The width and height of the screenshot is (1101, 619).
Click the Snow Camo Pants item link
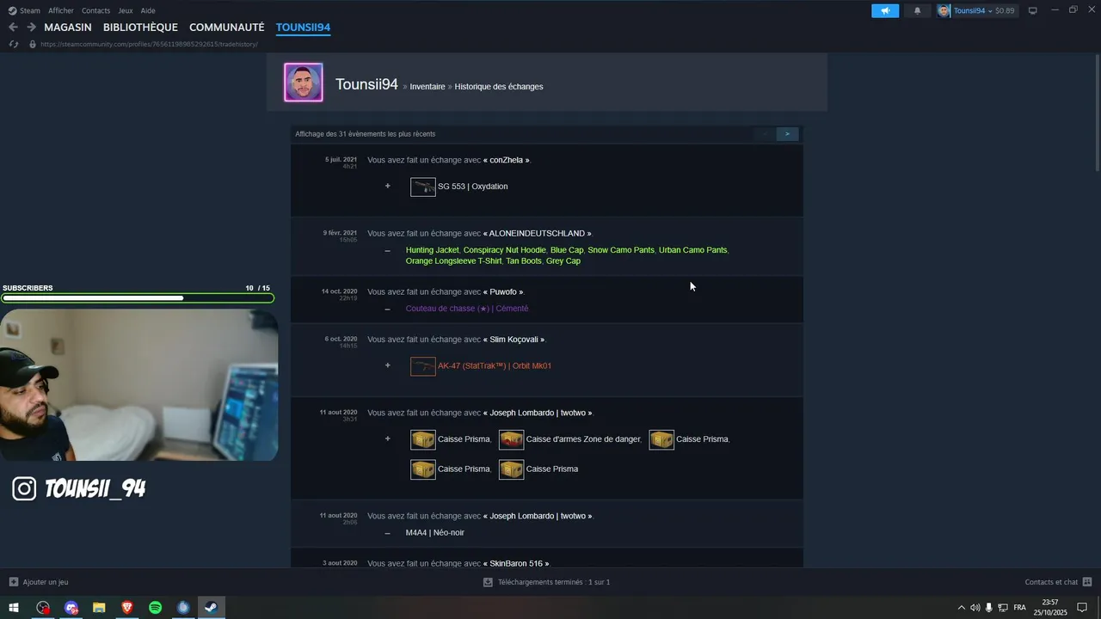pyautogui.click(x=621, y=250)
